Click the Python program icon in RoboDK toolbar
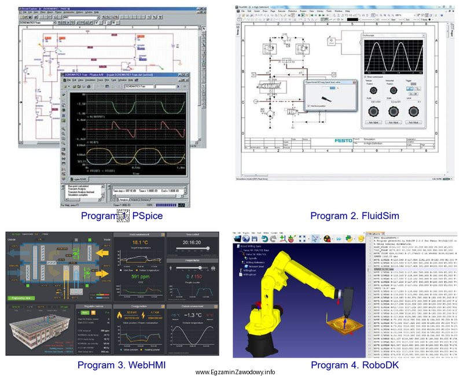Screen dimensions: 463x376 349,238
